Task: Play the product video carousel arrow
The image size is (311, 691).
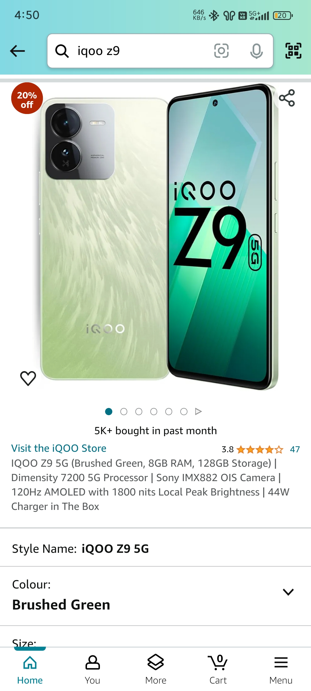Action: coord(198,411)
